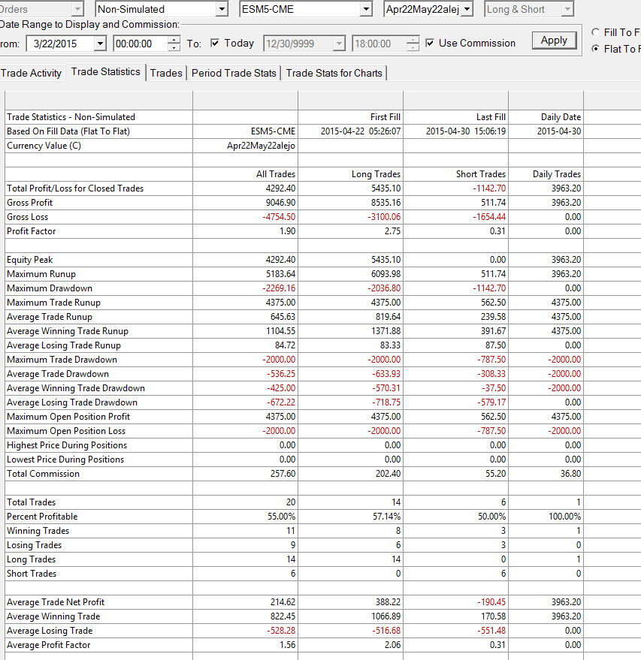Switch to the Trades tab
641x660 pixels.
click(x=166, y=73)
